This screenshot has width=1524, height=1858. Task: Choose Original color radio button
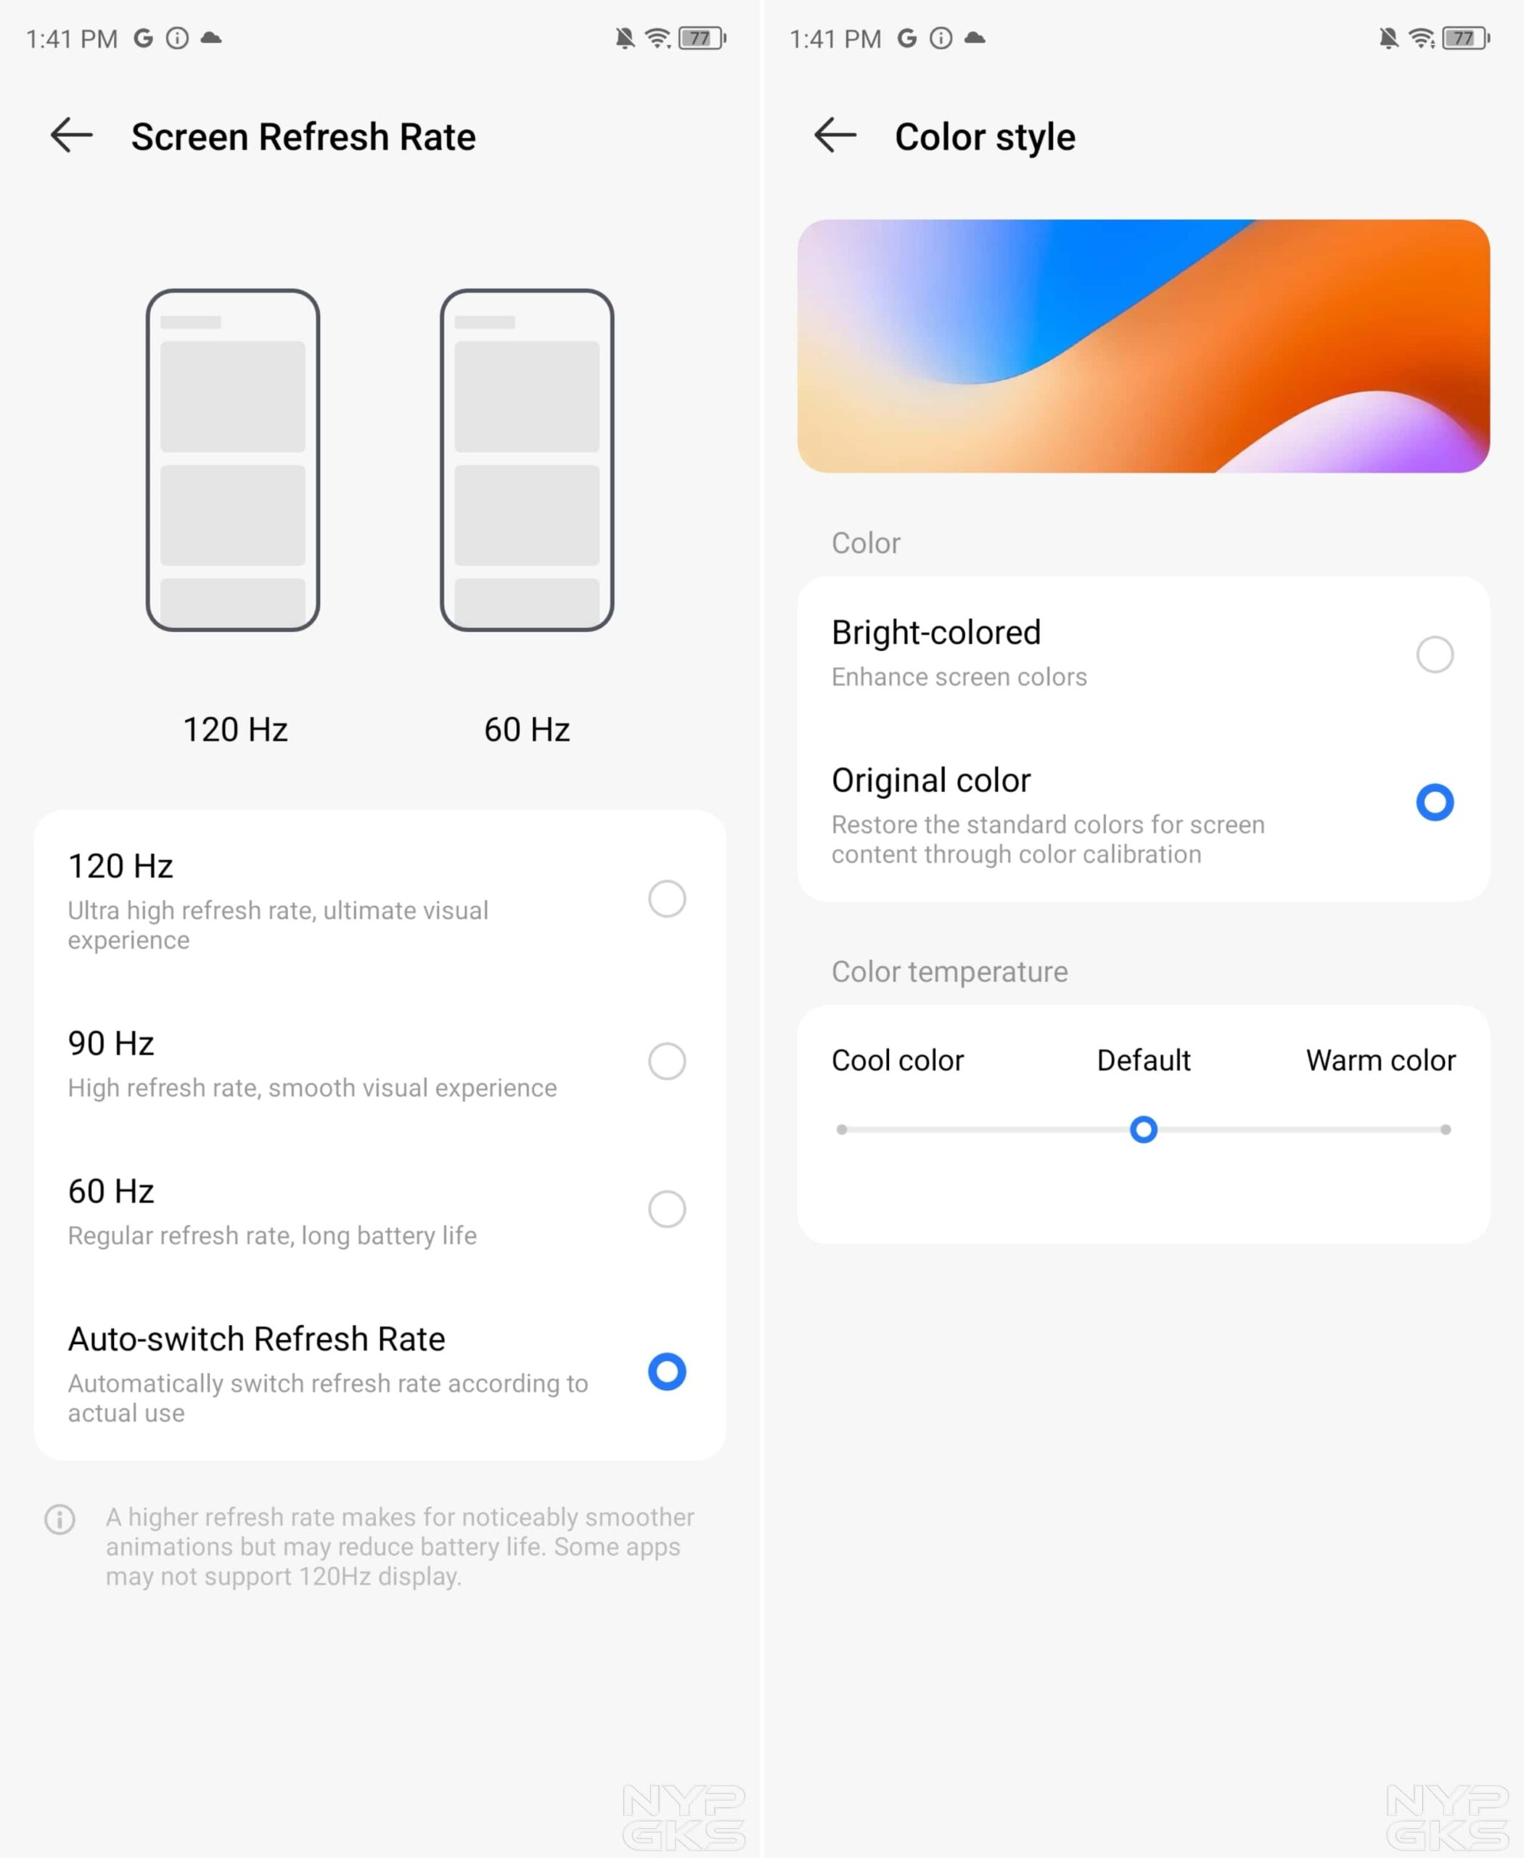coord(1435,802)
